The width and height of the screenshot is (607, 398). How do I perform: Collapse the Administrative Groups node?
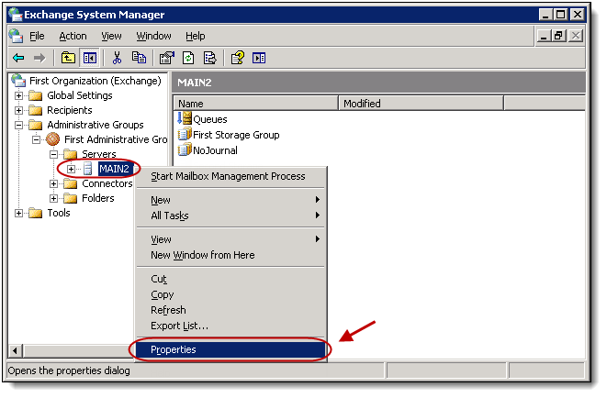click(18, 125)
